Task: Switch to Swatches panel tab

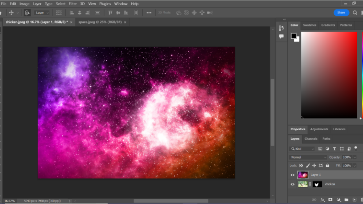Action: [x=309, y=25]
